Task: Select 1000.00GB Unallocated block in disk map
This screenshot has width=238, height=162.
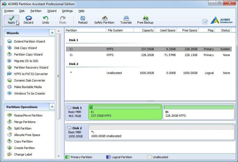Action: [161, 132]
